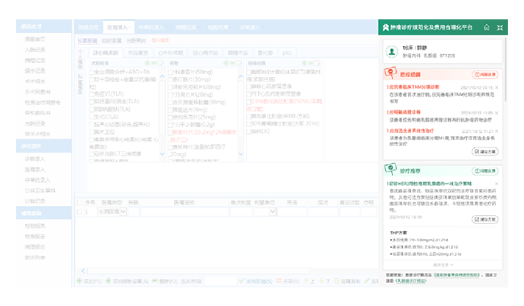Viewport: 524px width, 306px height.
Task: Click edit icon in 术前检查 panel header
Action: coord(160,63)
